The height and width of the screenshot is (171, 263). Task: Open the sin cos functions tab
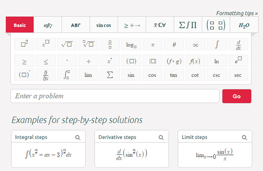pos(104,25)
